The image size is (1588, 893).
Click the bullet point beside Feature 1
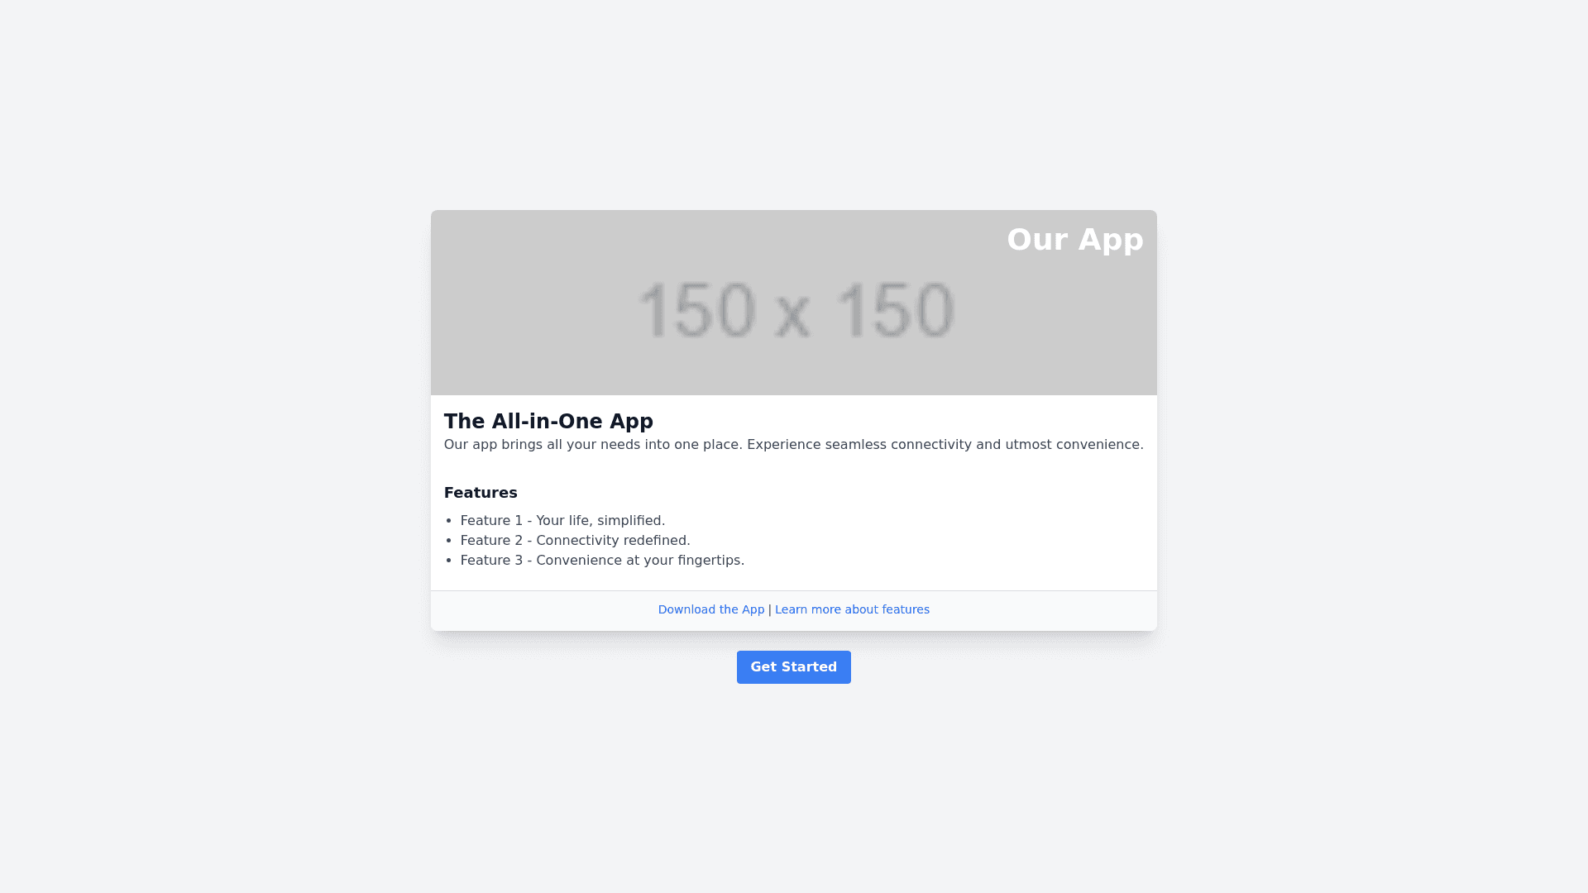pyautogui.click(x=449, y=521)
